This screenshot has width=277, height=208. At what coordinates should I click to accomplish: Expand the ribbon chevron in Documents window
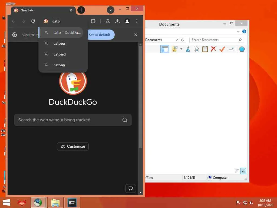(238, 31)
